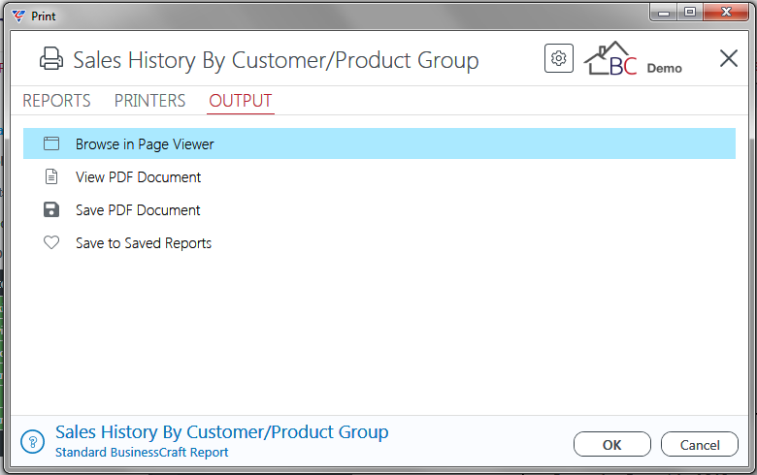Click the Print title bar app icon
Viewport: 757px width, 475px height.
coord(18,16)
